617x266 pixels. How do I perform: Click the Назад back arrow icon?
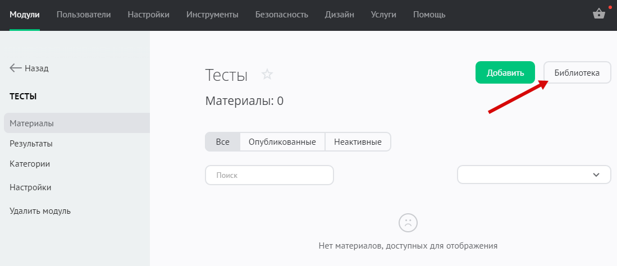coord(16,68)
